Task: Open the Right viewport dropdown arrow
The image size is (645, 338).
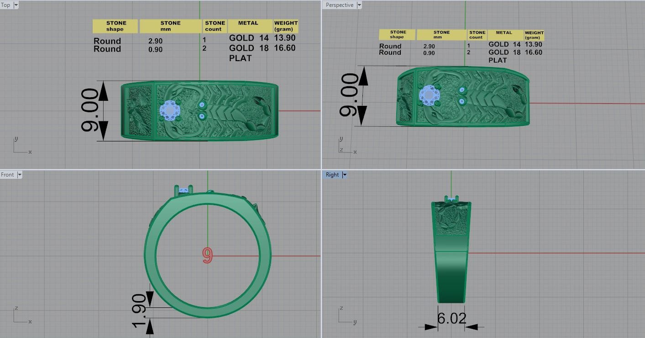Action: (345, 175)
